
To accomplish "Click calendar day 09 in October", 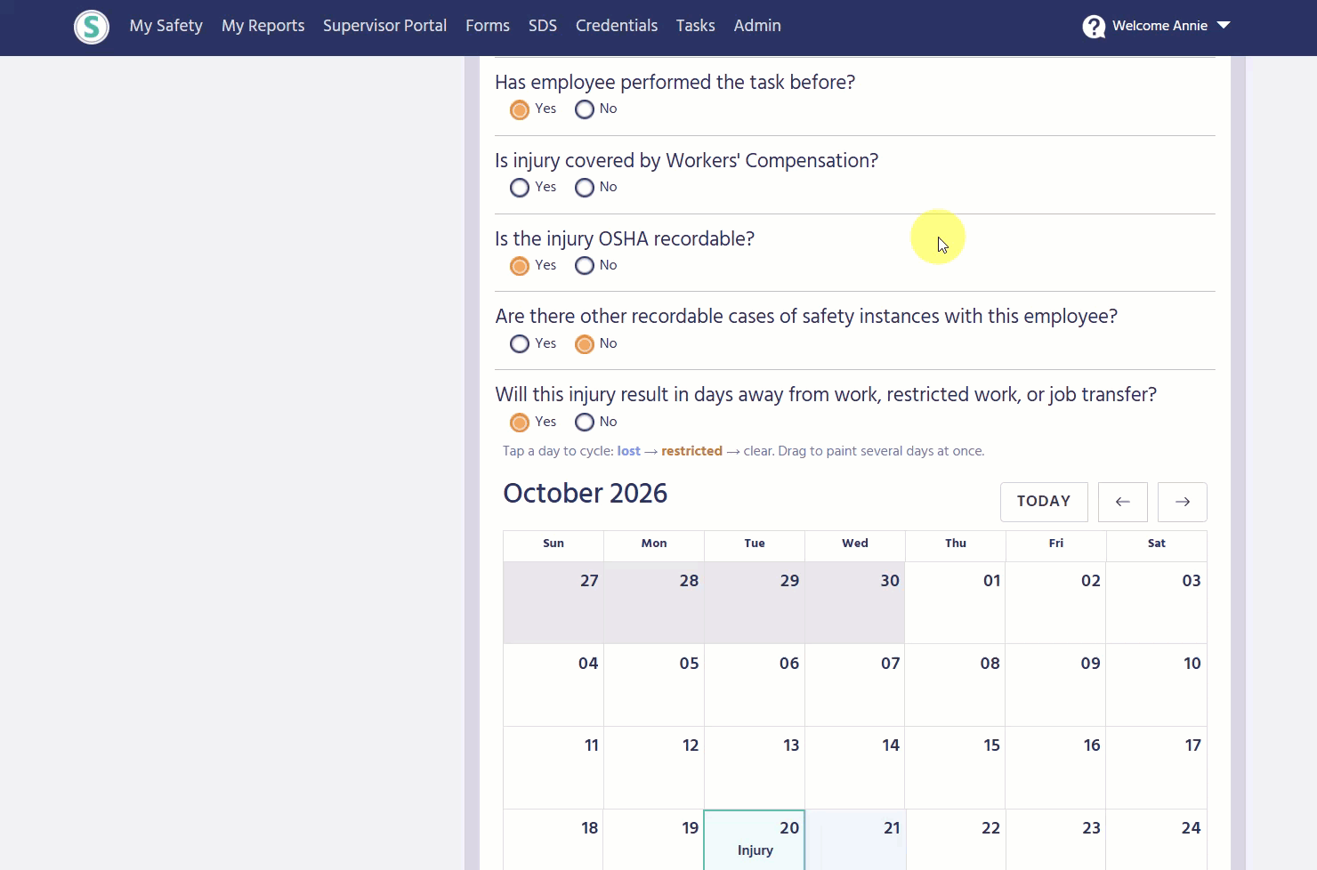I will tap(1056, 685).
